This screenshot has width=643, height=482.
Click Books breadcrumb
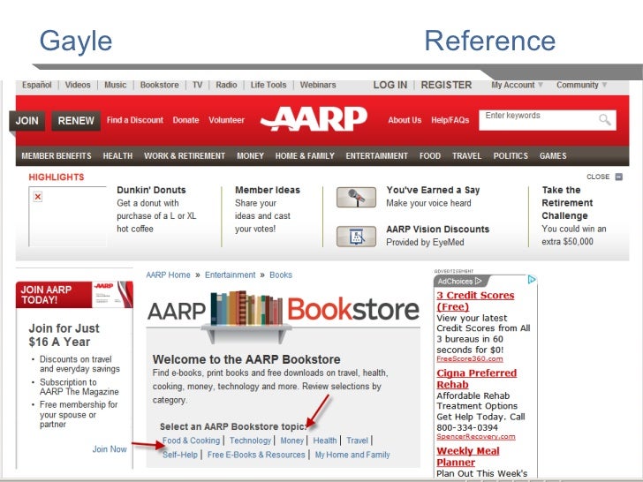tap(281, 275)
